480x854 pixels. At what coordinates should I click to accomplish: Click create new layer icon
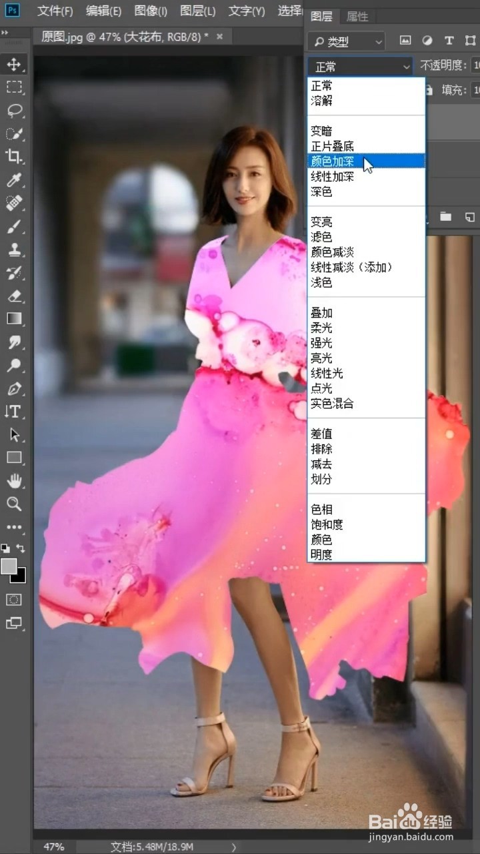tap(470, 217)
